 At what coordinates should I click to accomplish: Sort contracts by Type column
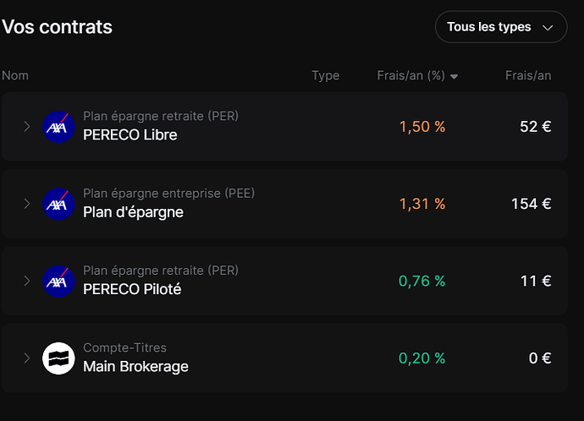coord(326,75)
